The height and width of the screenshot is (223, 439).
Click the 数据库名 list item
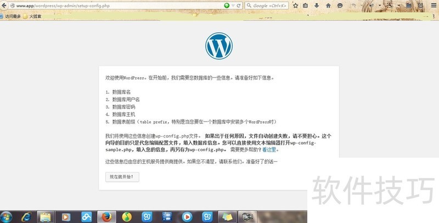(121, 92)
